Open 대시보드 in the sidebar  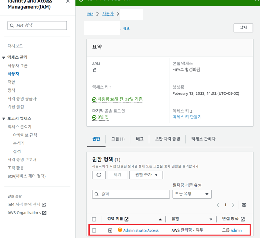coord(15,46)
